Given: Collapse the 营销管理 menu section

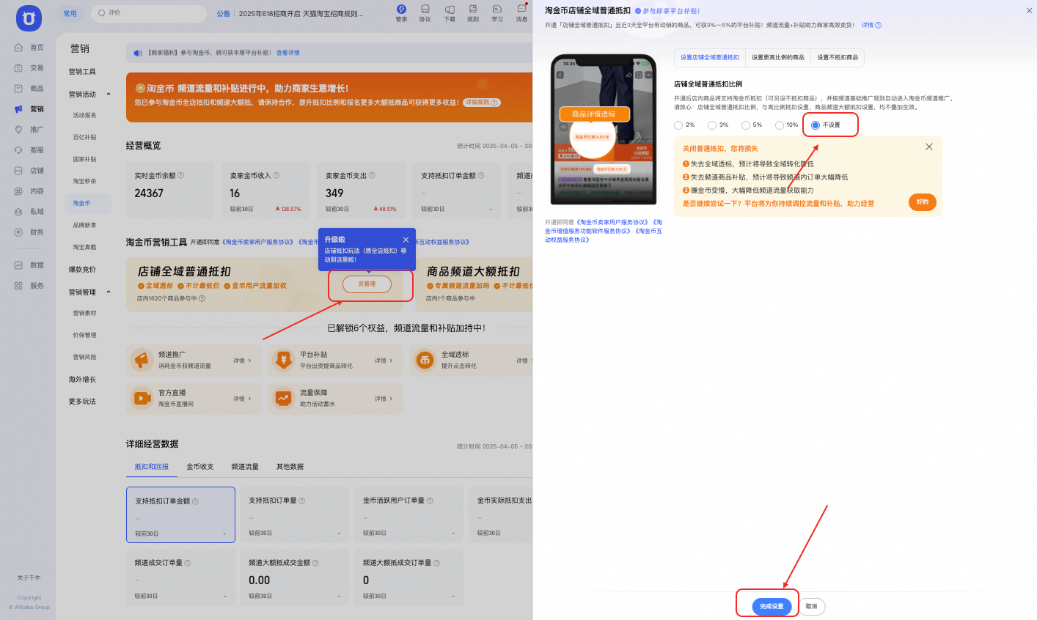Looking at the screenshot, I should click(x=109, y=292).
